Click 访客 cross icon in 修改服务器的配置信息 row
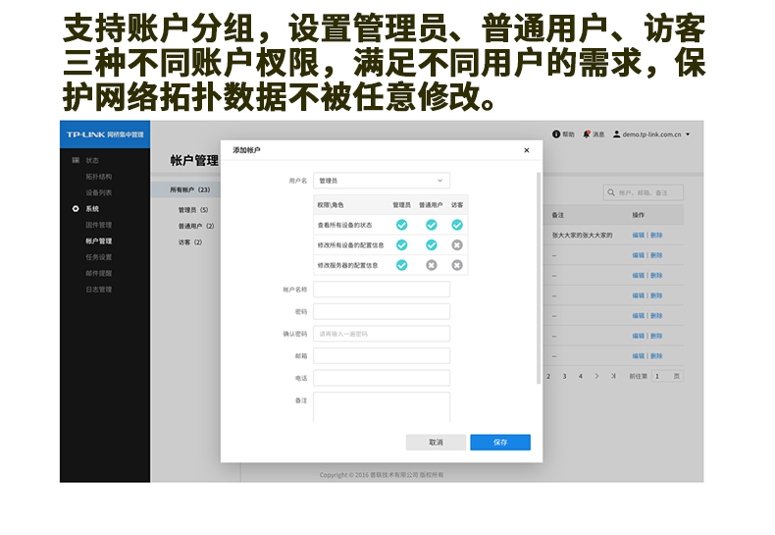 coord(457,265)
